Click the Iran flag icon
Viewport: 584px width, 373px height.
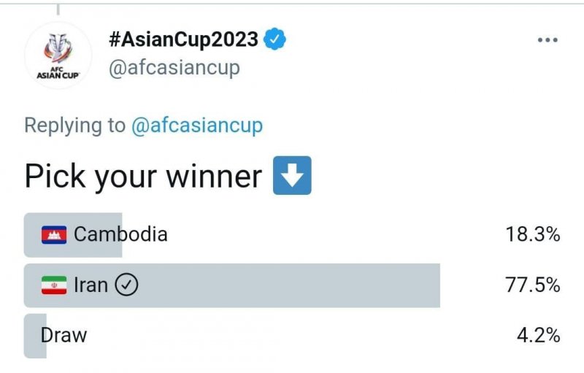point(54,285)
